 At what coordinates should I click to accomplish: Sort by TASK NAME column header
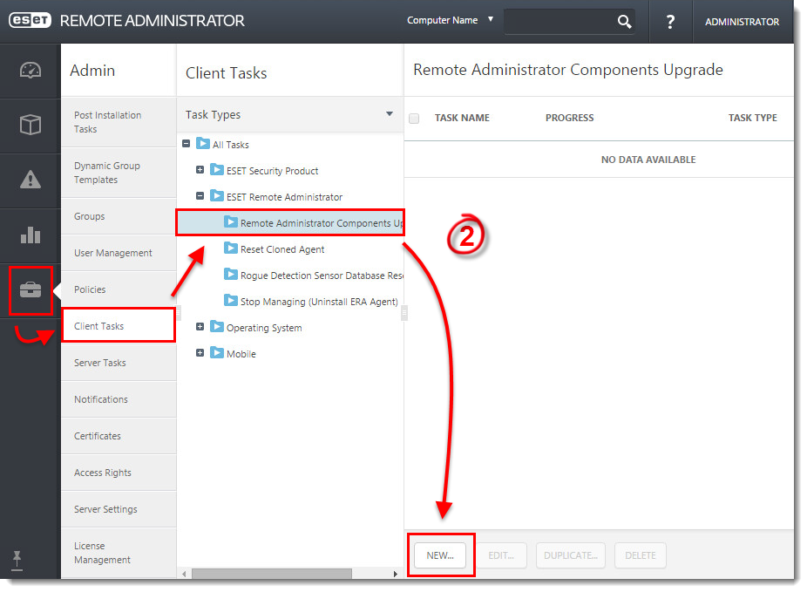(462, 118)
